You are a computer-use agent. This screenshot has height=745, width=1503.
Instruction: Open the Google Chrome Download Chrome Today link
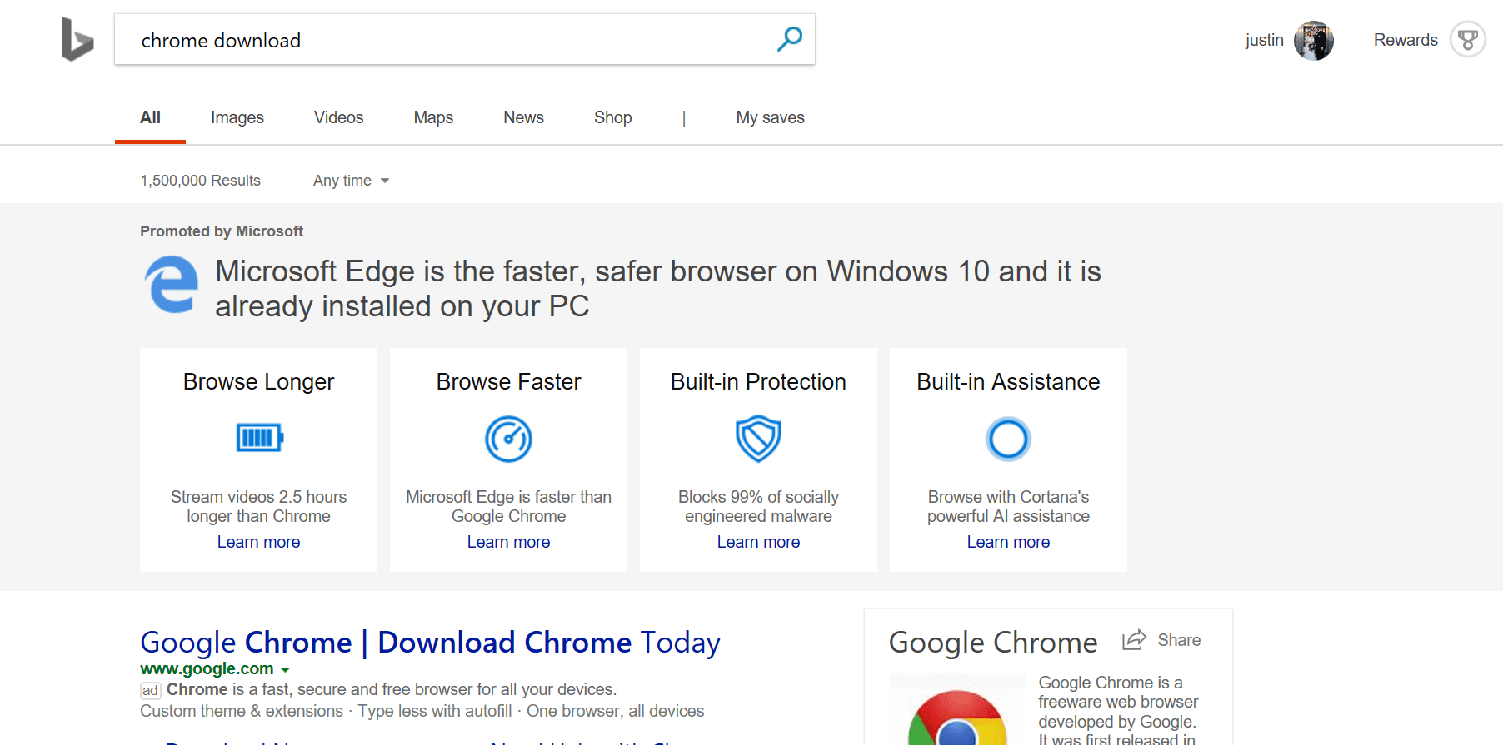[x=430, y=643]
